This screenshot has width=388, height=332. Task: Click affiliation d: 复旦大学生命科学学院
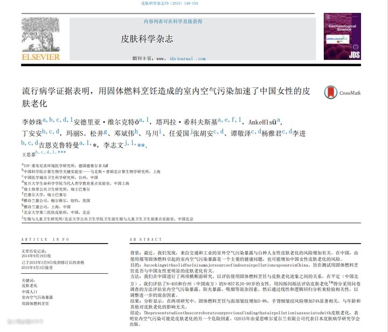coord(75,183)
